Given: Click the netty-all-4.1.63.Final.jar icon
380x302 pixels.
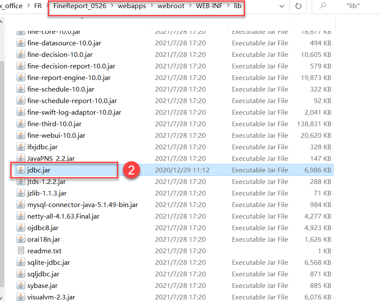Looking at the screenshot, I should click(21, 216).
